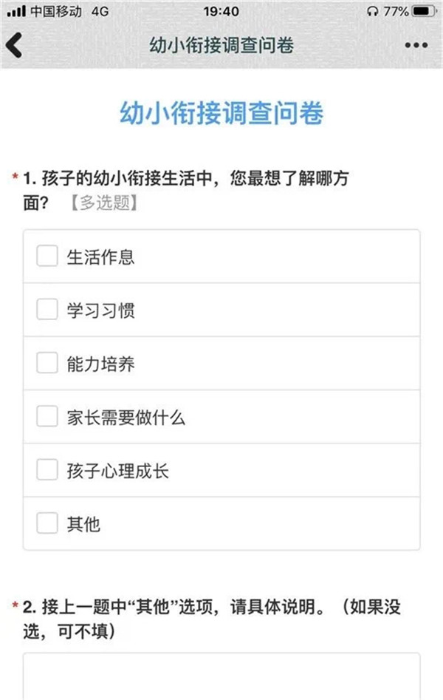Check the 生活作息 checkbox
The width and height of the screenshot is (443, 700).
[x=47, y=256]
